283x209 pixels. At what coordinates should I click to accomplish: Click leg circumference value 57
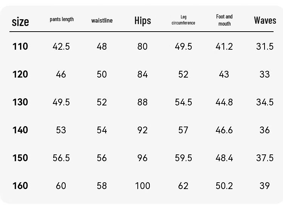(x=183, y=130)
